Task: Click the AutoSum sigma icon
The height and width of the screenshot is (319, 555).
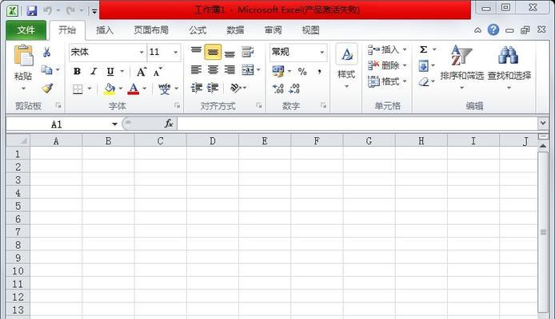Action: coord(423,49)
